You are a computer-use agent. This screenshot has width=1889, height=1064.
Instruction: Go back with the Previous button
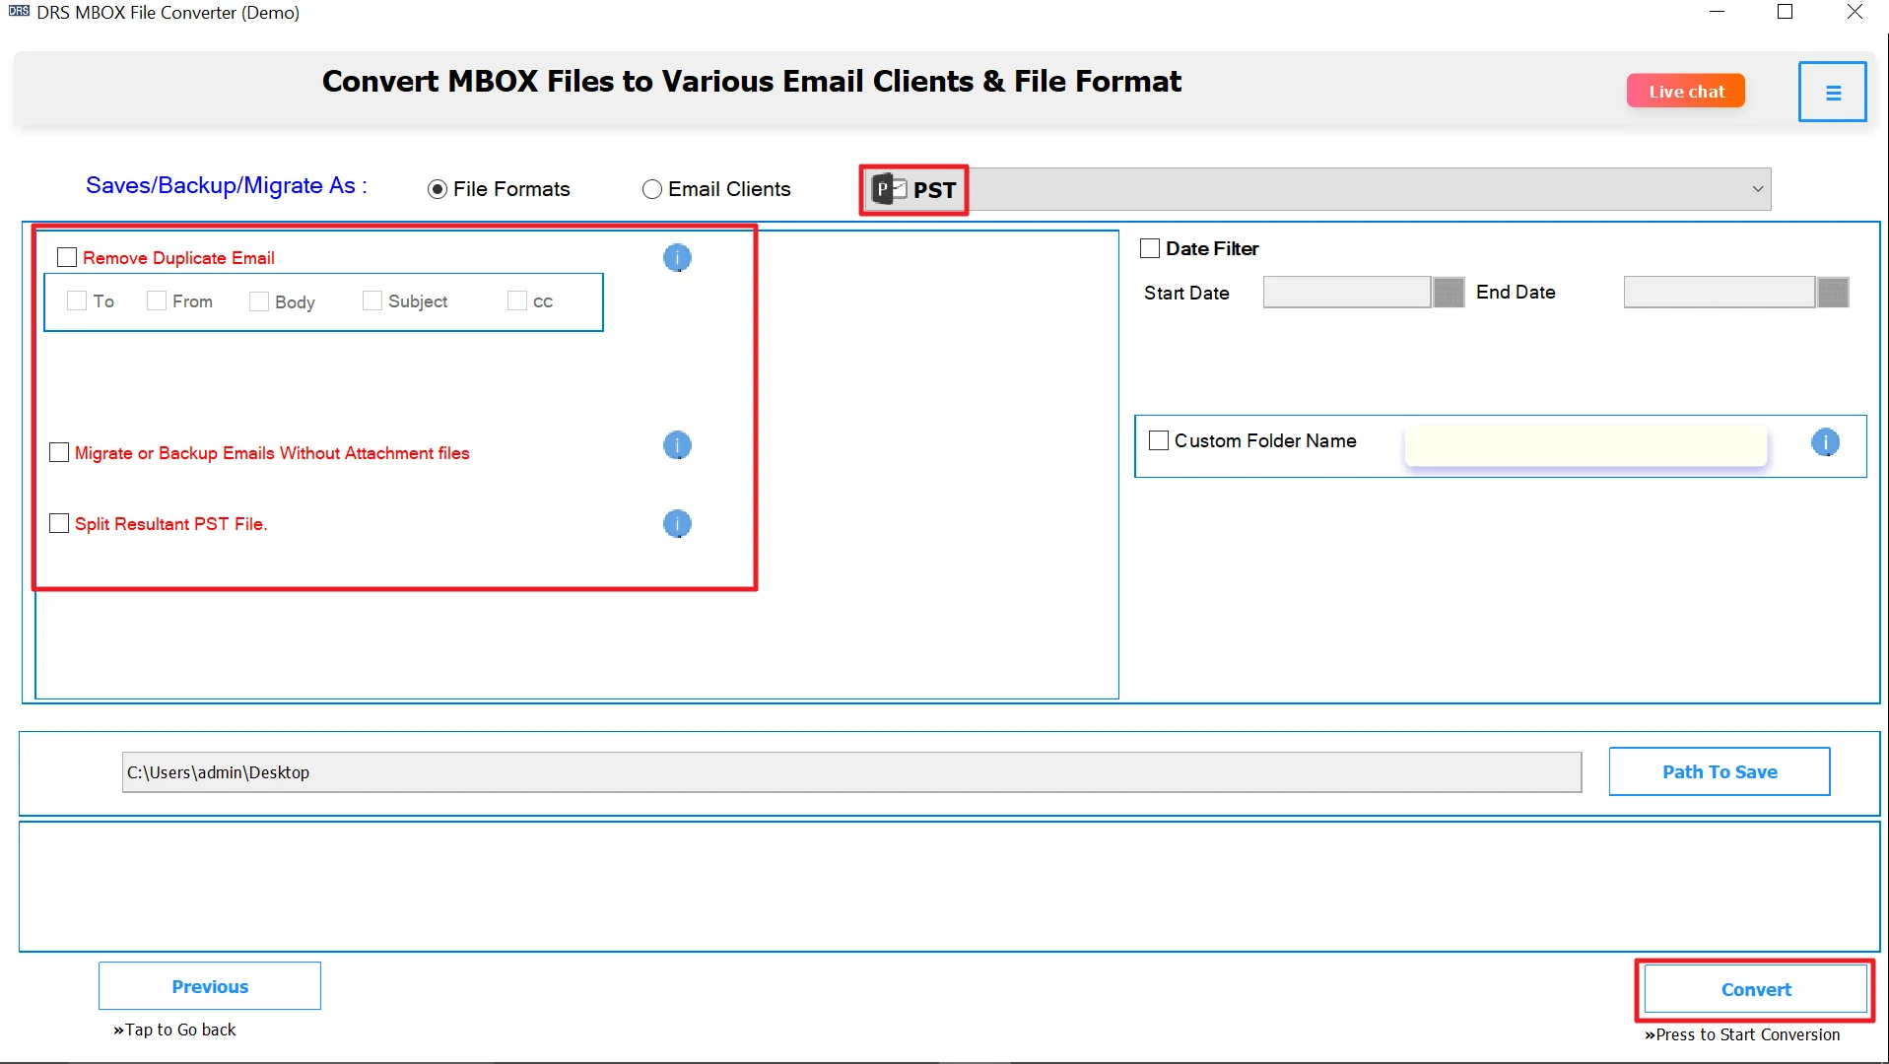tap(210, 986)
